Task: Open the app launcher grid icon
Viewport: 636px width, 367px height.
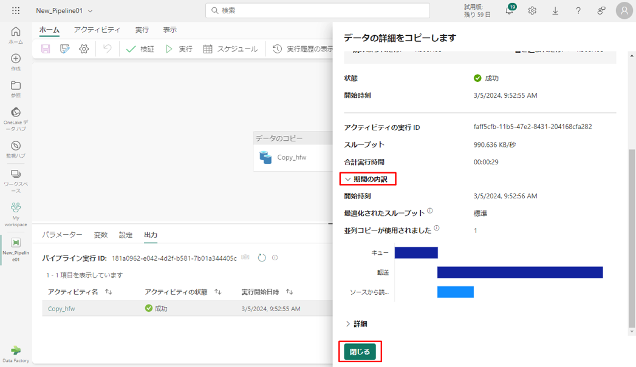Action: pyautogui.click(x=16, y=10)
